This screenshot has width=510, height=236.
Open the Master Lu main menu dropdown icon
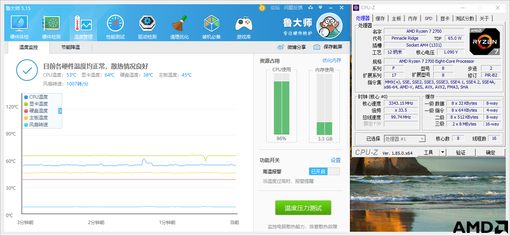(x=320, y=7)
